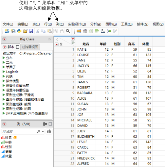Click the left triangle in table corner
Screen dimensions: 166x168
[57, 39]
